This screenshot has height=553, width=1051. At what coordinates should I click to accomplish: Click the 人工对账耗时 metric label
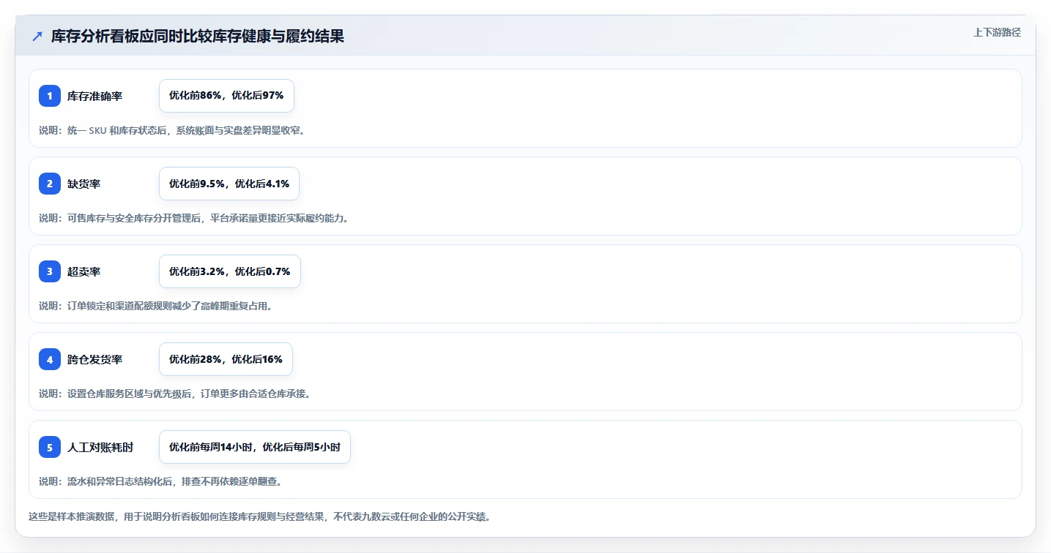click(100, 447)
